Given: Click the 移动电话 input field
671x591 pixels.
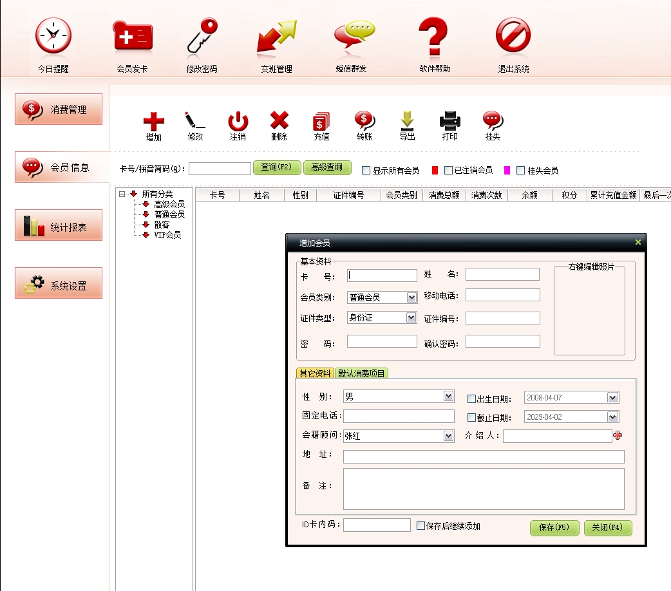Looking at the screenshot, I should click(502, 295).
